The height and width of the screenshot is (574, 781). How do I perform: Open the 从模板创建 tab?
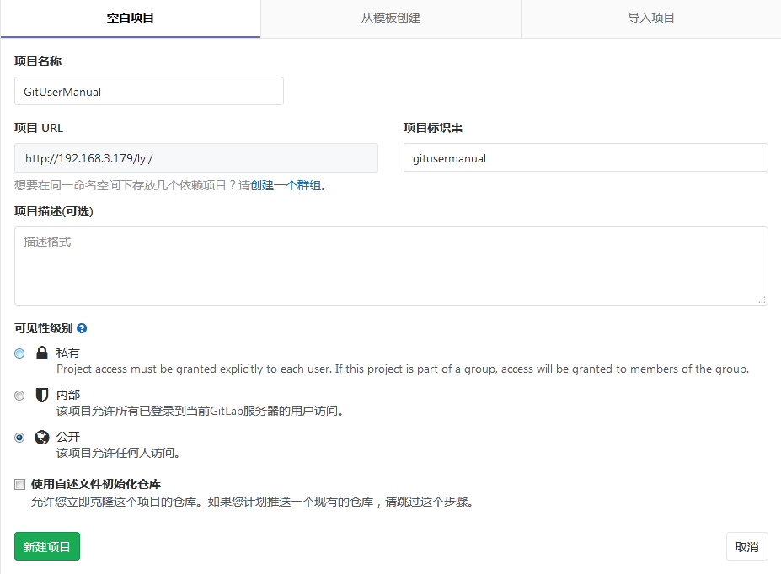(391, 18)
